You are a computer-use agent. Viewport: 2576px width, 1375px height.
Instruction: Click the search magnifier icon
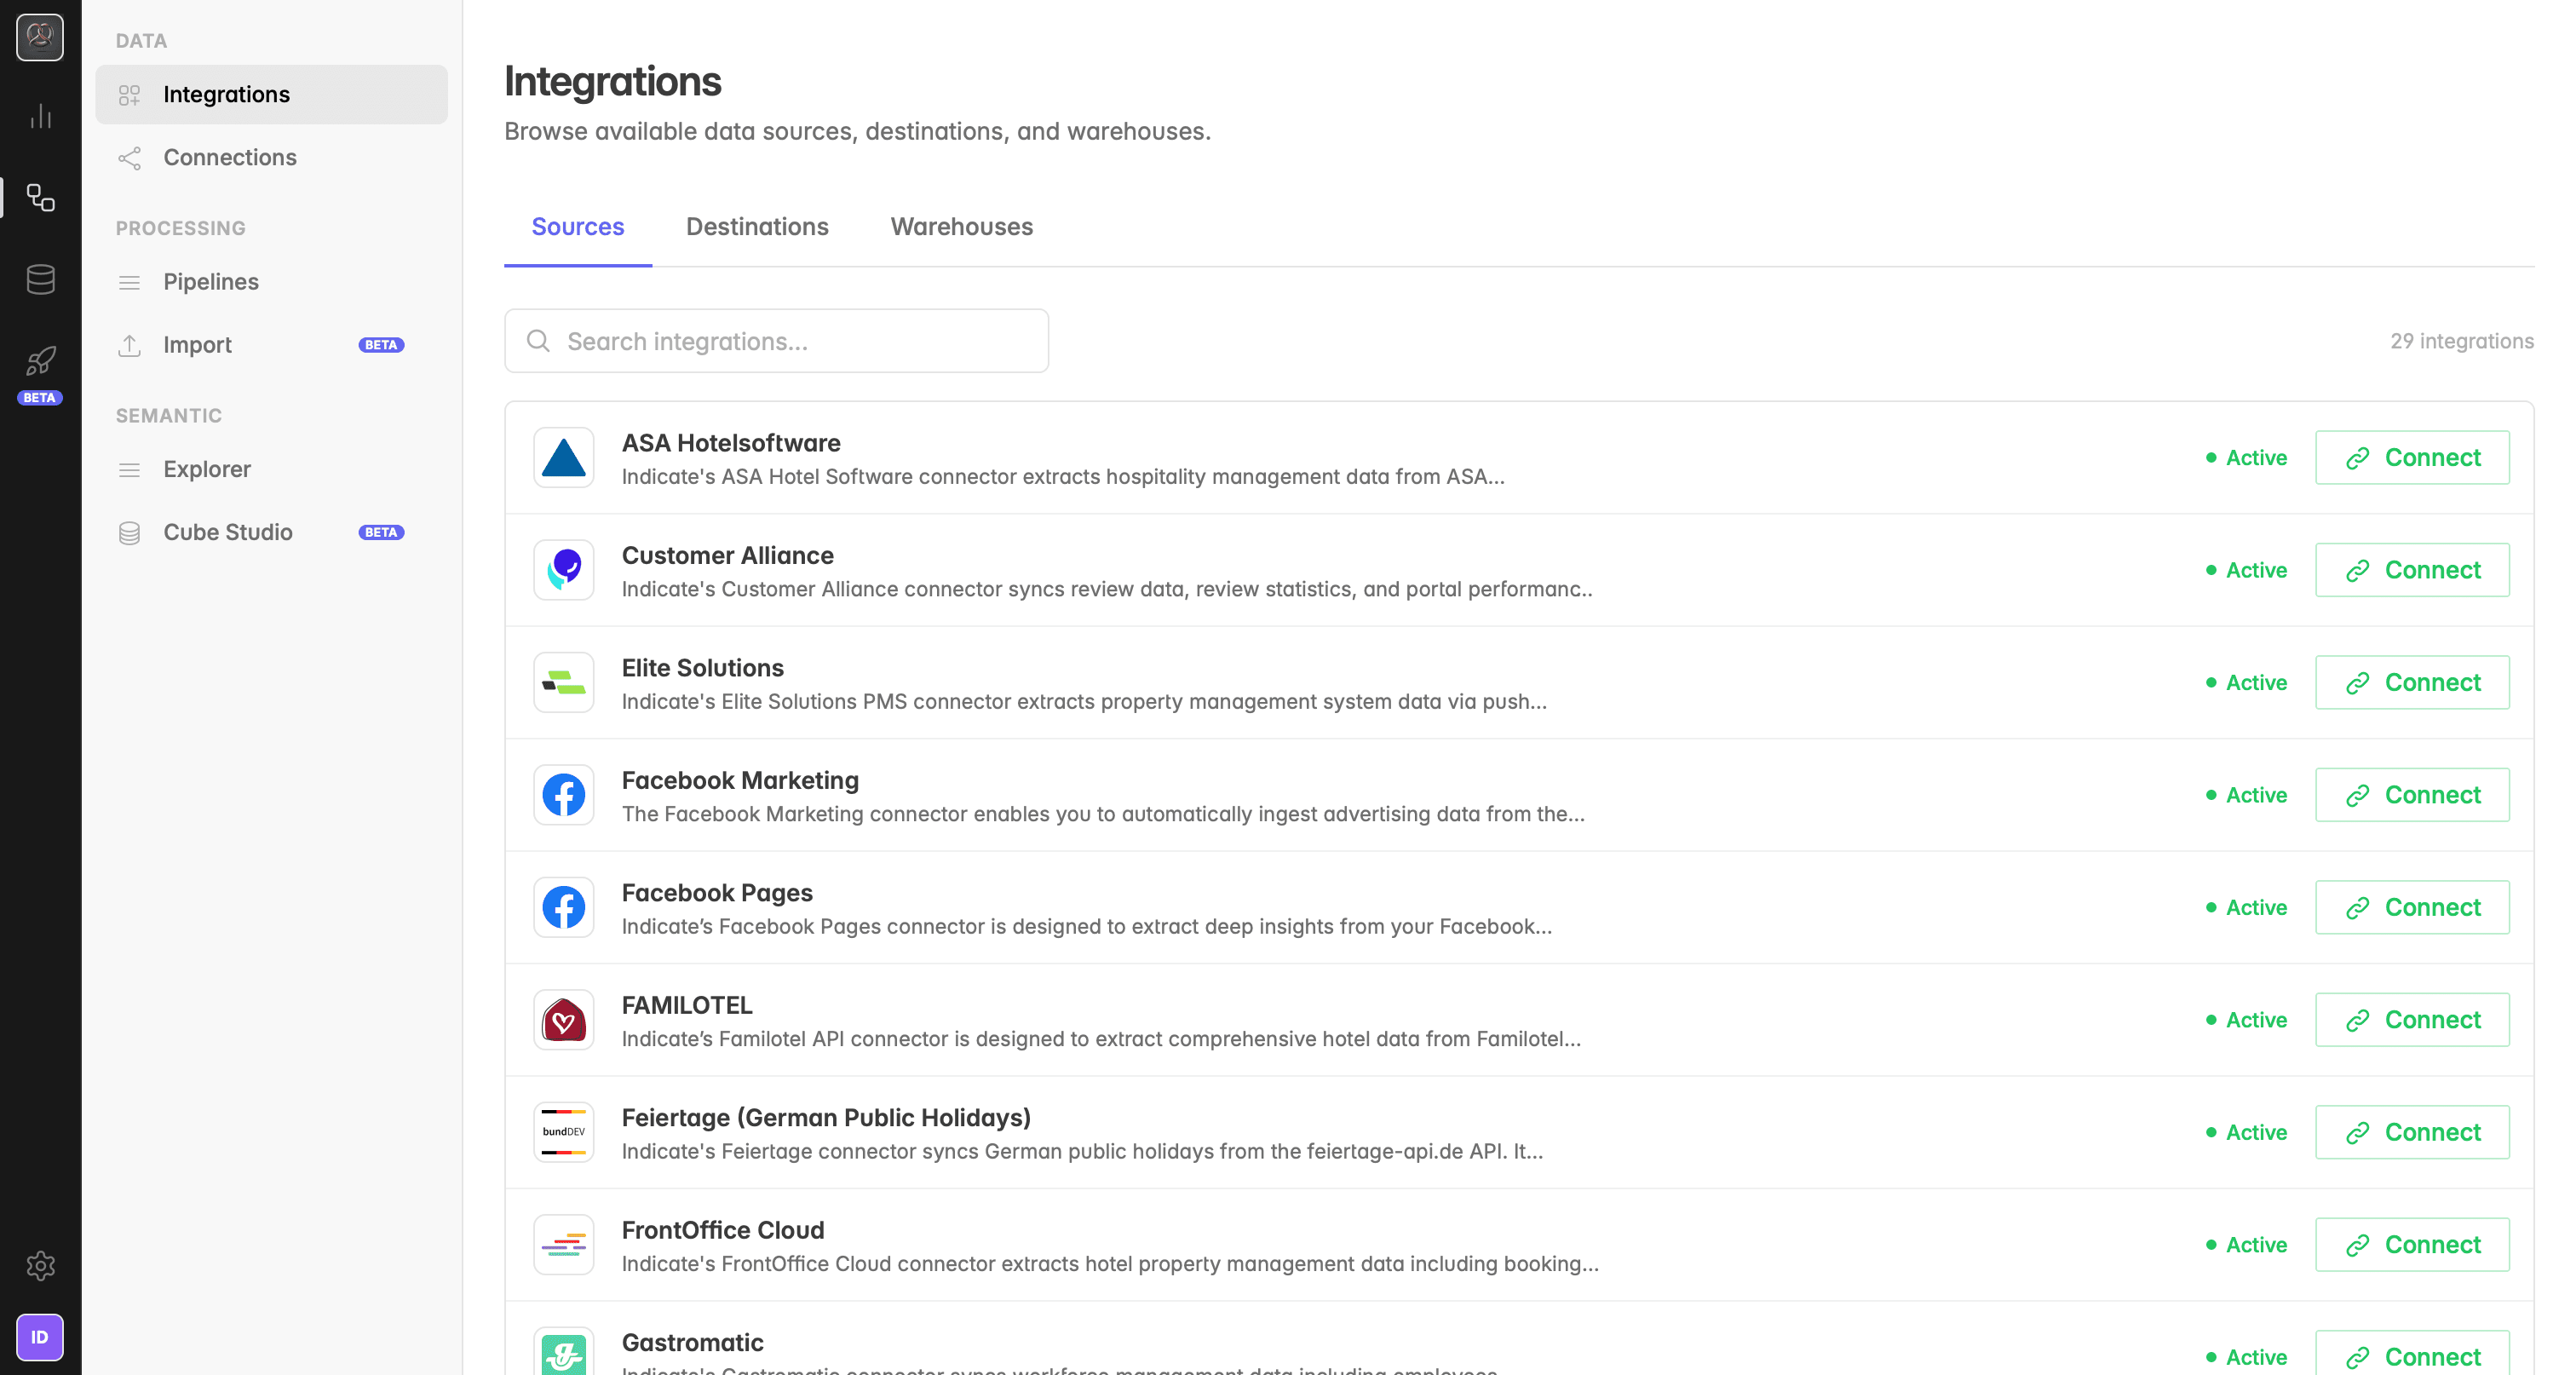538,341
